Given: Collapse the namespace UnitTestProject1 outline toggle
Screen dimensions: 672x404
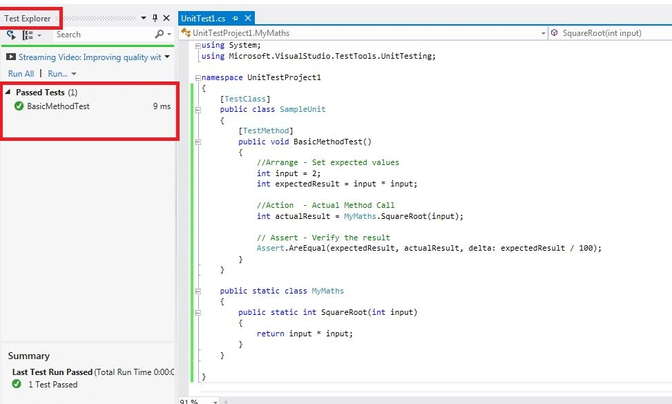Looking at the screenshot, I should [x=198, y=77].
